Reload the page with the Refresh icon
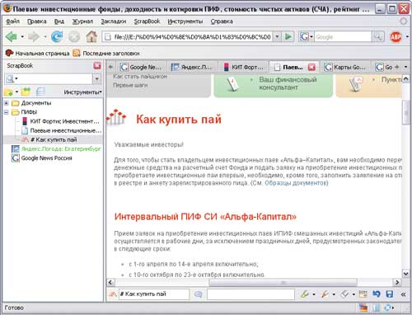Screen dimensions: 412x315 pyautogui.click(x=57, y=36)
